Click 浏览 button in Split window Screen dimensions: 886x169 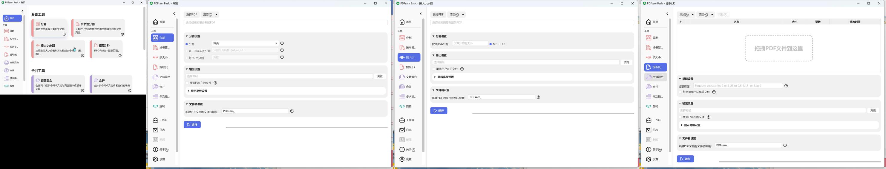[380, 76]
